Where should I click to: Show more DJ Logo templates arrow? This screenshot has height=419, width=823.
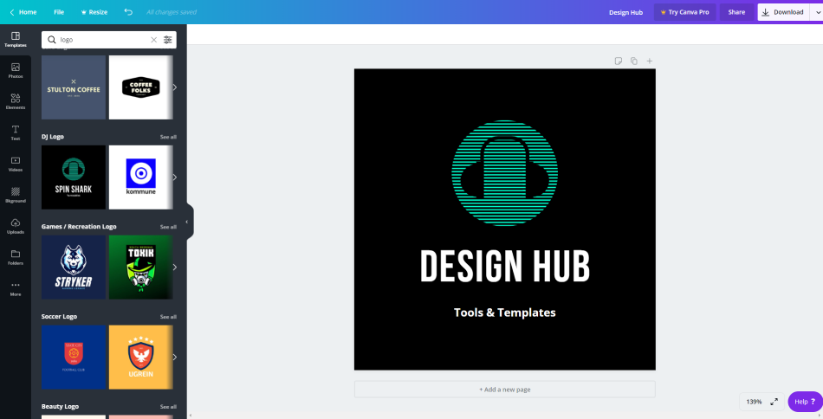[x=175, y=177]
